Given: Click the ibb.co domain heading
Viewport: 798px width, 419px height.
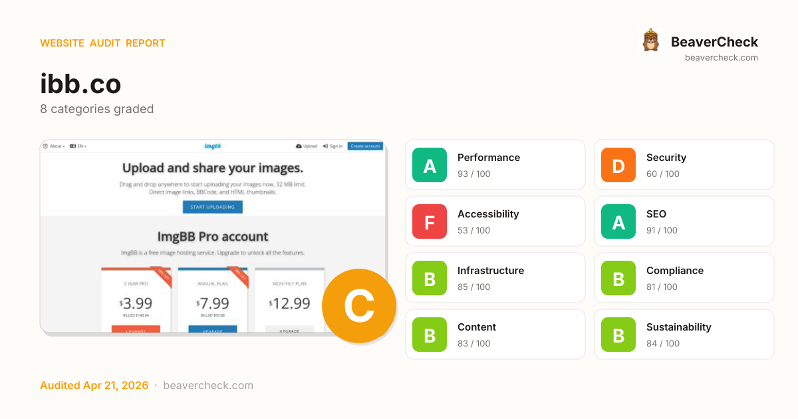Looking at the screenshot, I should click(x=80, y=84).
